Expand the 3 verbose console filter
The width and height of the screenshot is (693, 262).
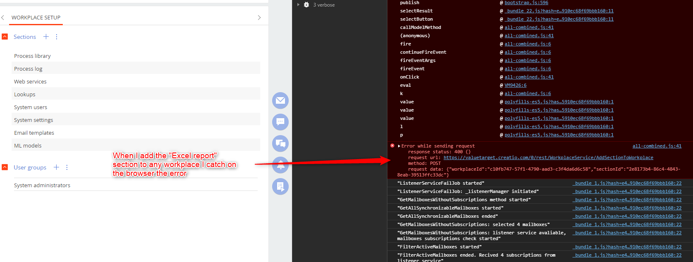pyautogui.click(x=298, y=5)
